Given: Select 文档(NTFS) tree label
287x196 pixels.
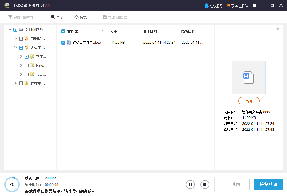Looking at the screenshot, I should pos(34,30).
